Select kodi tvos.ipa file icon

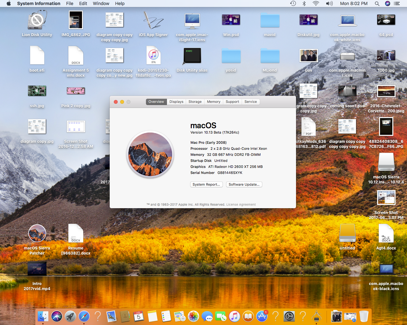153,56
